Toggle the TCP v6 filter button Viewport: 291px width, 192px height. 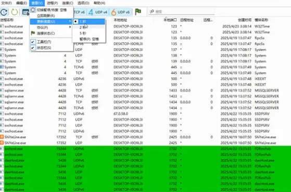point(79,12)
